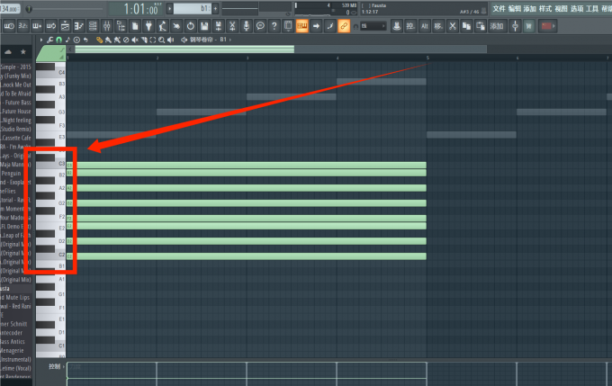The width and height of the screenshot is (612, 386).
Task: Click the question mark help icon
Action: coord(274,26)
